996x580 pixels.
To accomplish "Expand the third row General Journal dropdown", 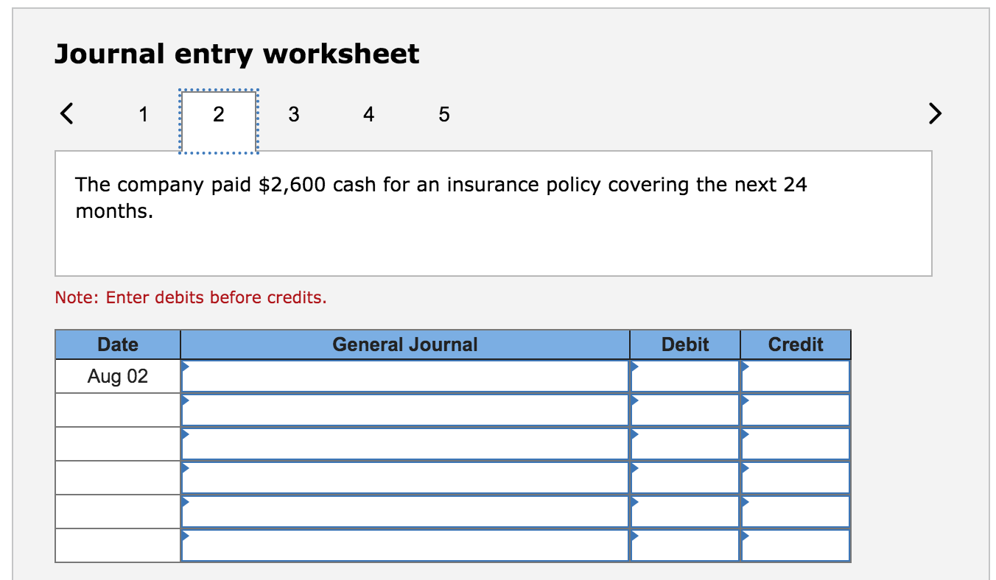I will pyautogui.click(x=405, y=444).
